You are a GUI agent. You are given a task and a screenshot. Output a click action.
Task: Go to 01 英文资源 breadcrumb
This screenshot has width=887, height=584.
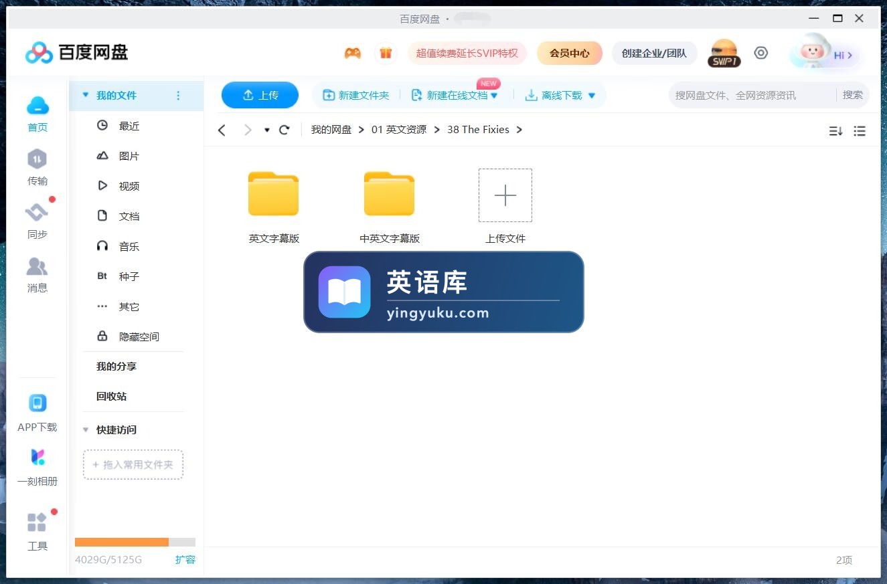click(399, 130)
